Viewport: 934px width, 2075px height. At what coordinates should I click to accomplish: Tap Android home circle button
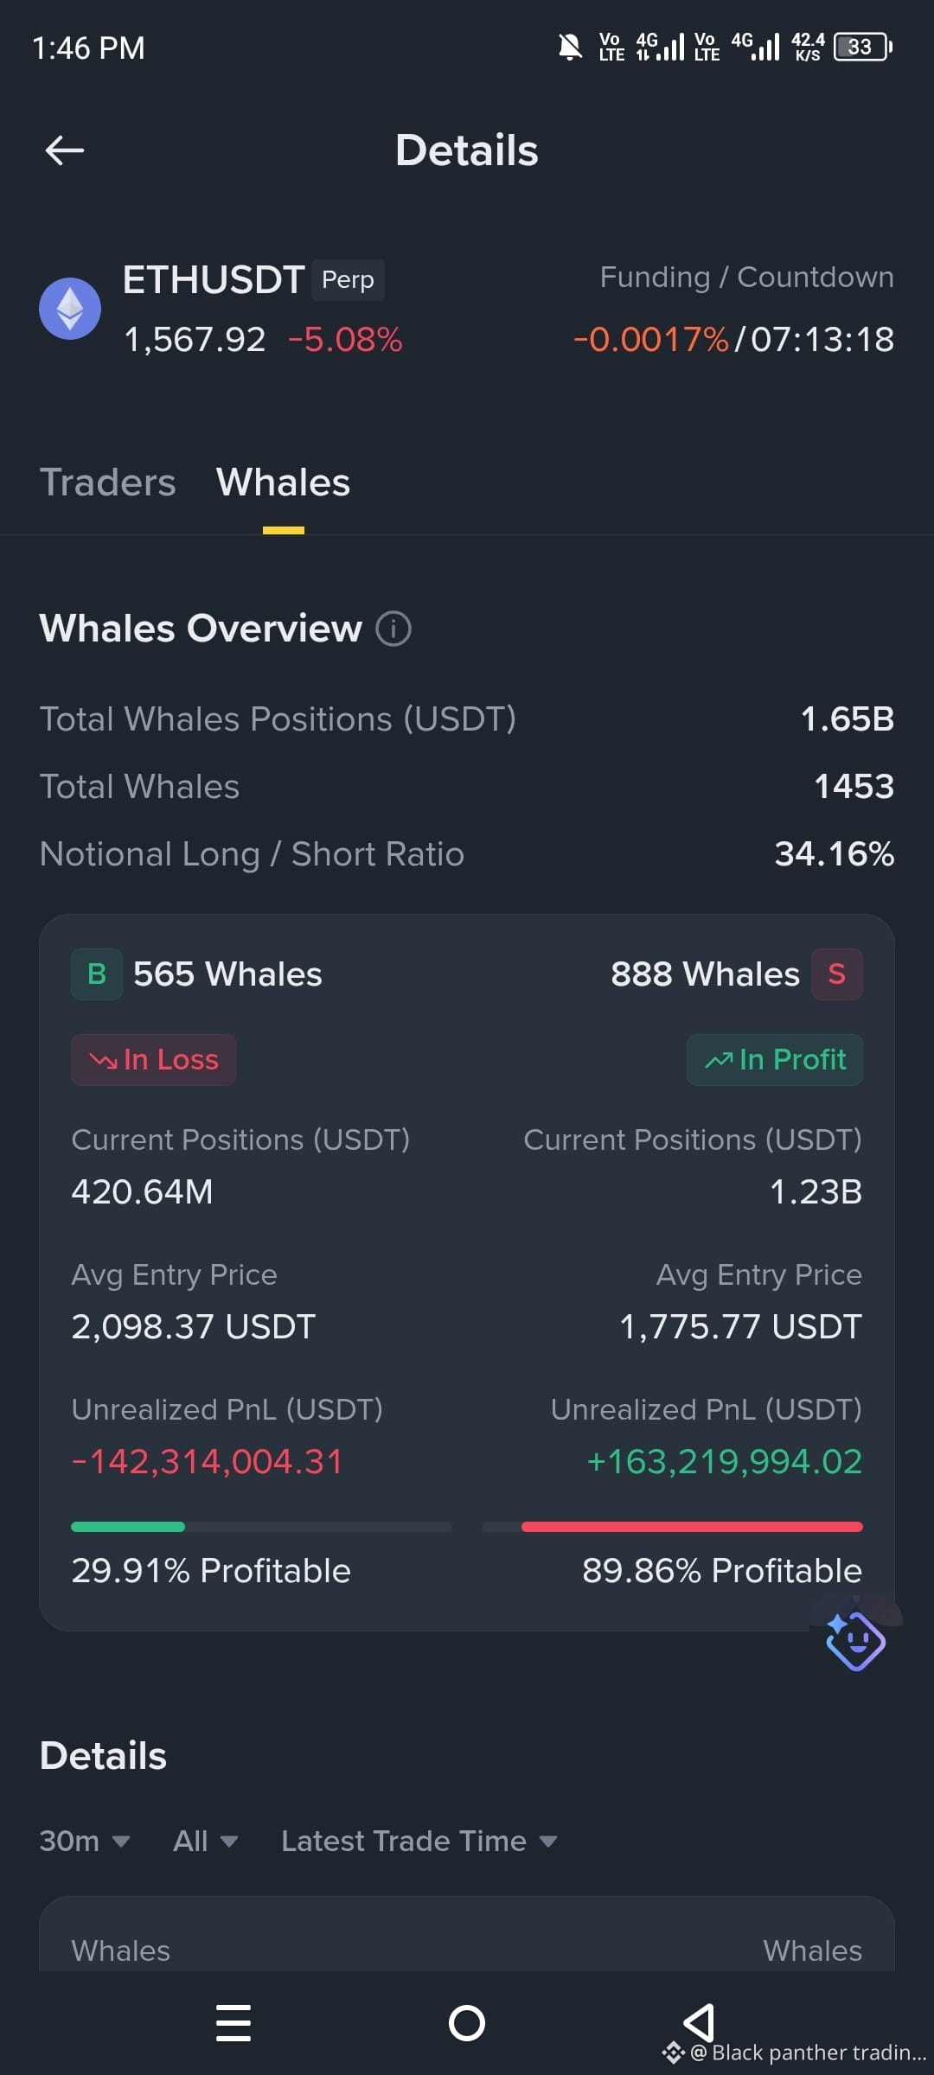[x=467, y=2023]
